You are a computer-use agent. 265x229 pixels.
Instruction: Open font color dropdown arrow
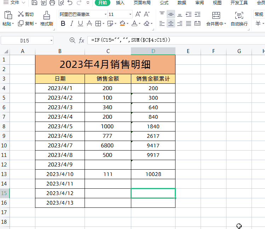pyautogui.click(x=140, y=24)
